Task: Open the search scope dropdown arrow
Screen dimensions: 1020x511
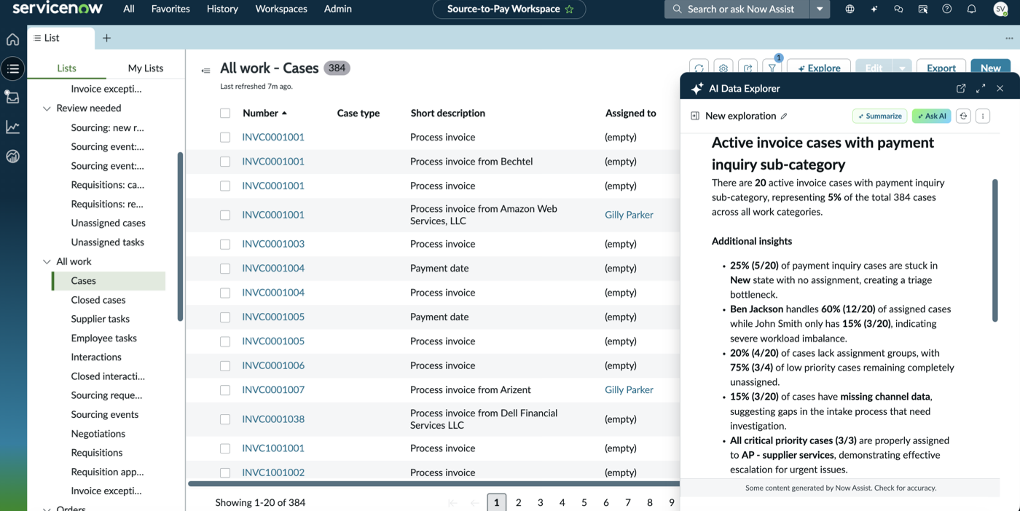Action: coord(820,9)
